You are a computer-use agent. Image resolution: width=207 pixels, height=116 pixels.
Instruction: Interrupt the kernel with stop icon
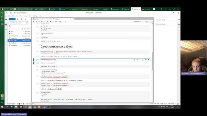pyautogui.click(x=50, y=22)
